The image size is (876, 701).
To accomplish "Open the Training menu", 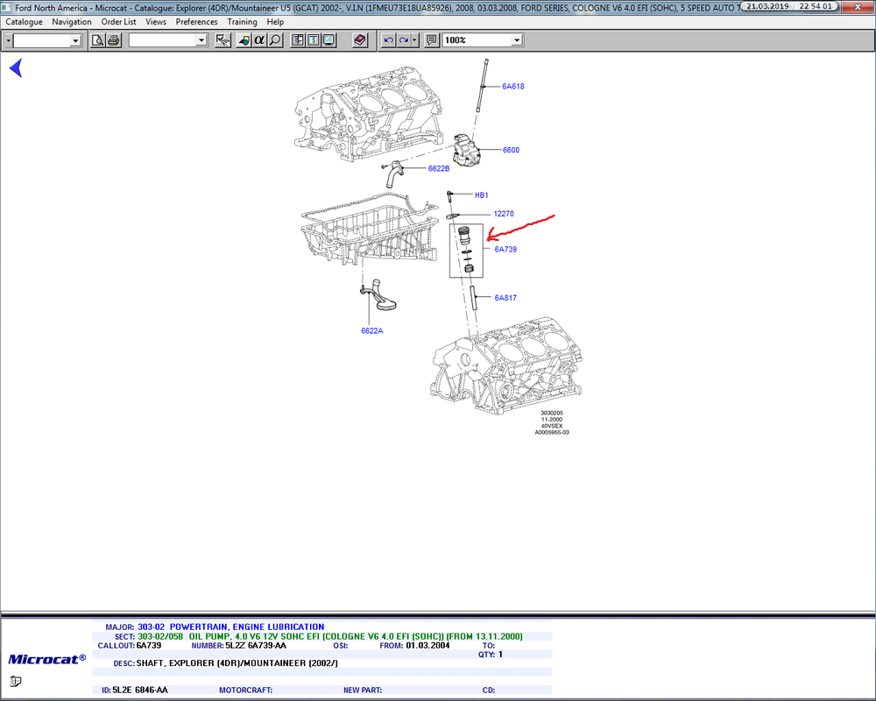I will (242, 22).
